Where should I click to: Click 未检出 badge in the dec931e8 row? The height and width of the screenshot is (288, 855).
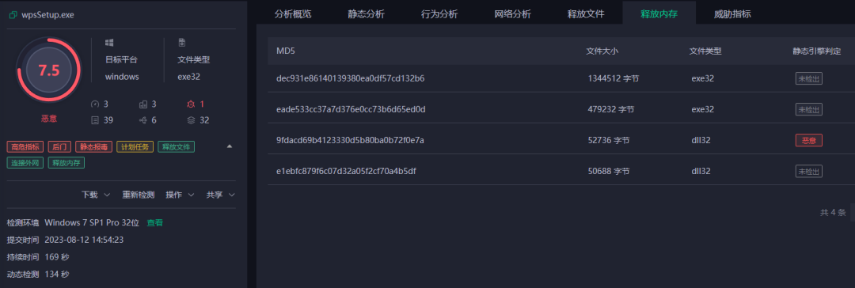808,78
